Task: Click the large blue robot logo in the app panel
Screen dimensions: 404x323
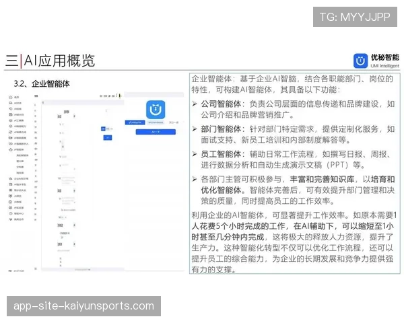Action: pos(156,110)
